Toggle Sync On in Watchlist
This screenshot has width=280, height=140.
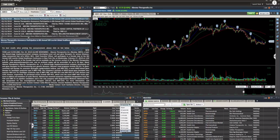188,105
